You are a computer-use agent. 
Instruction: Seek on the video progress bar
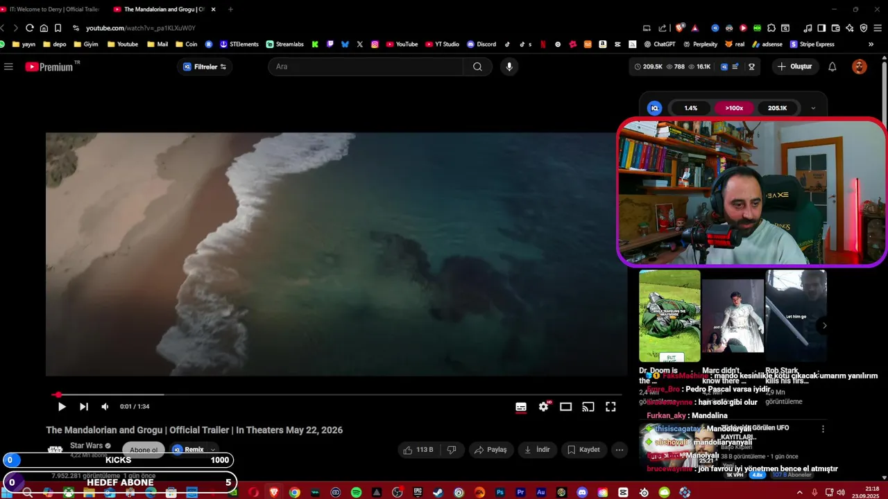336,395
